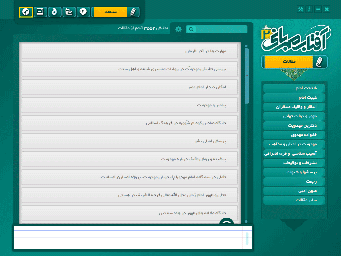Viewport: 341px width, 256px height.
Task: Click the article list vertical scrollbar thumb
Action: point(247,76)
